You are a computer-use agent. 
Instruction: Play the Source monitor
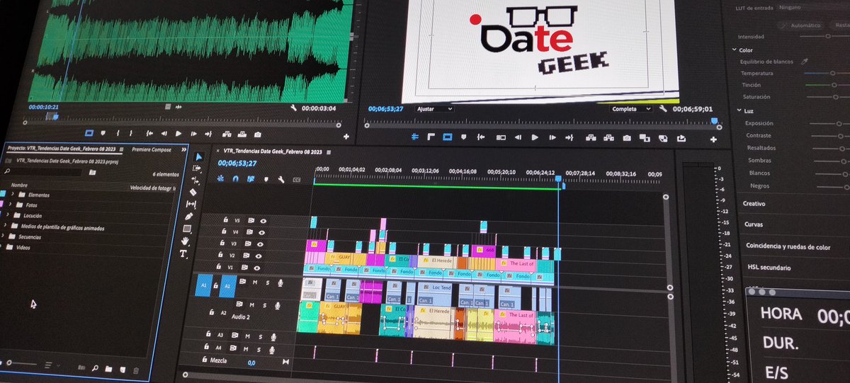click(x=178, y=134)
